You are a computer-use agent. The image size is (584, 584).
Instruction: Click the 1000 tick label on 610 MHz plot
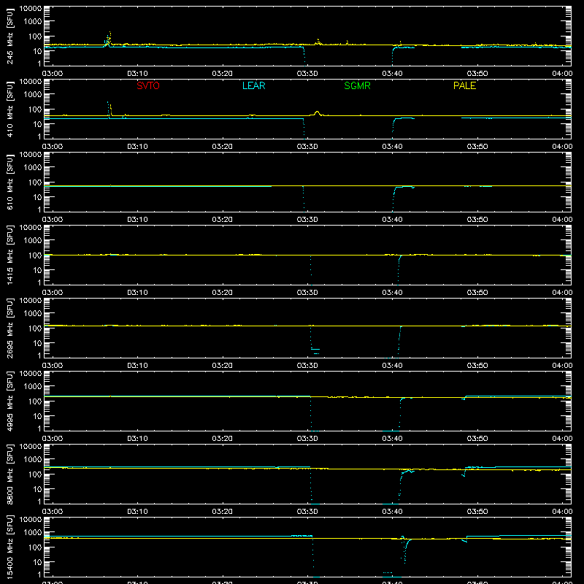tap(33, 168)
